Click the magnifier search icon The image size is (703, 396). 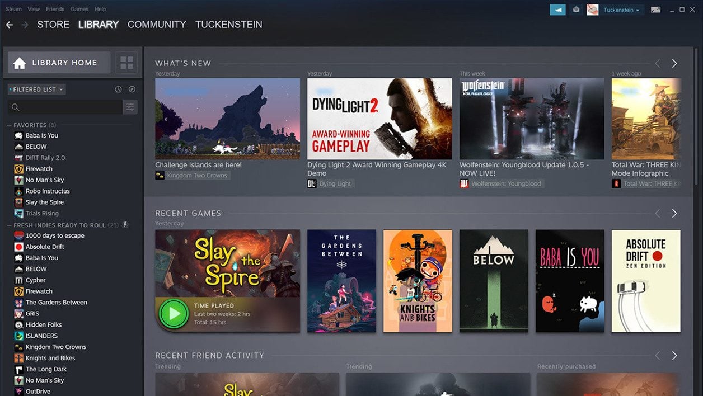(16, 107)
